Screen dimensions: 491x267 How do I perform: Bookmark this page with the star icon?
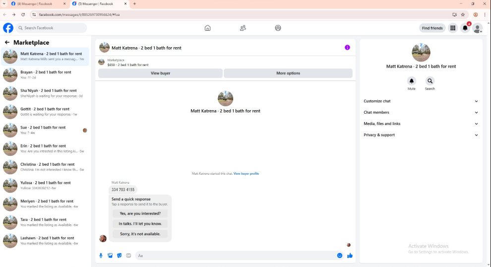pyautogui.click(x=463, y=15)
